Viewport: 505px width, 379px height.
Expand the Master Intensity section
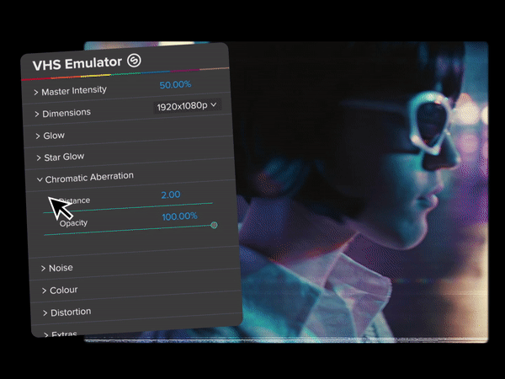pyautogui.click(x=36, y=93)
